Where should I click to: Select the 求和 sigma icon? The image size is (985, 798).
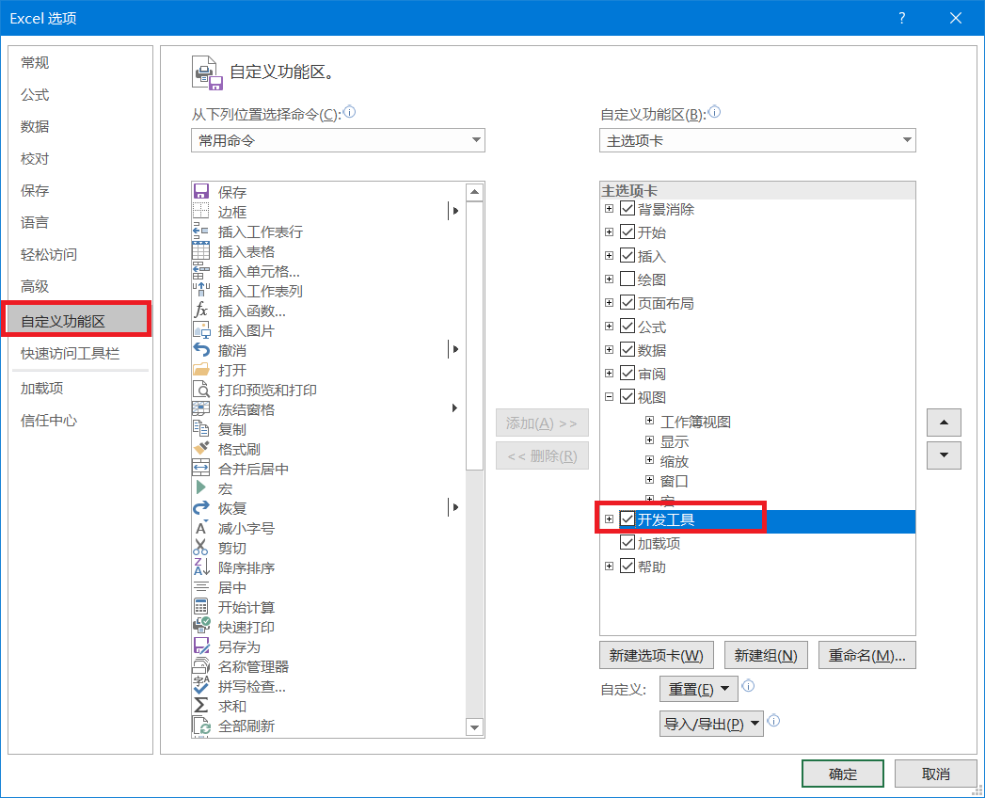tap(201, 706)
